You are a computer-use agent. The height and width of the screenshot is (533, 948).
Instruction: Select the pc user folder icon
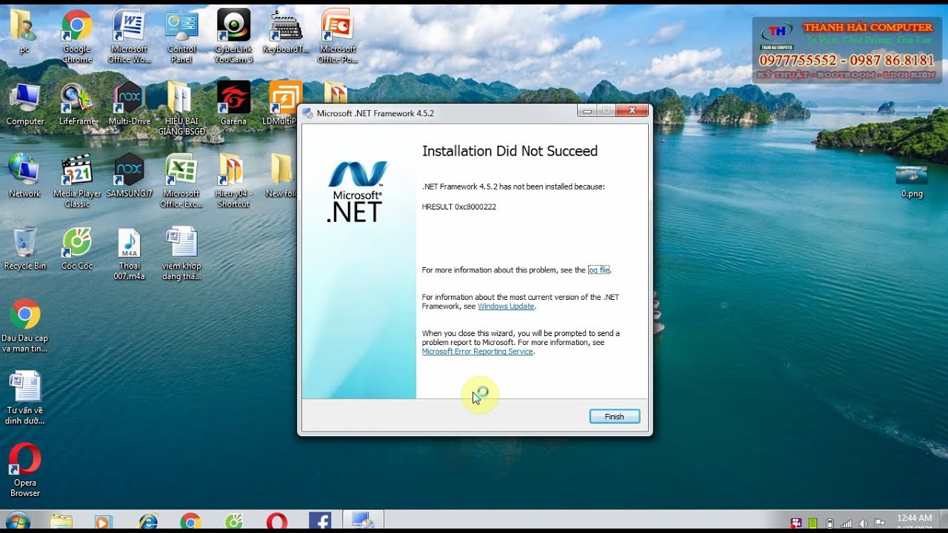coord(24,32)
